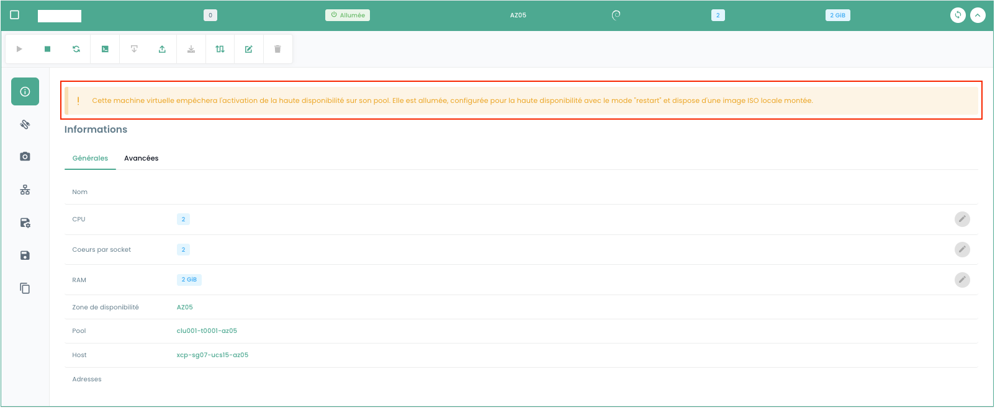The width and height of the screenshot is (995, 408).
Task: Select the Générales tab
Action: tap(90, 158)
